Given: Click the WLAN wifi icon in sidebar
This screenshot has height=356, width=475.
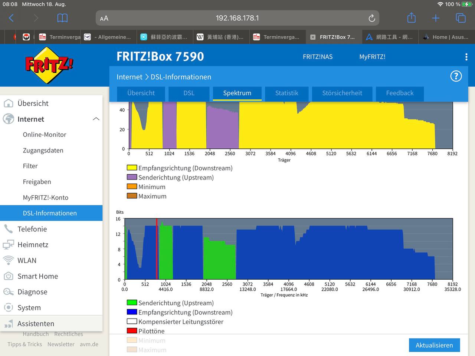Looking at the screenshot, I should click(8, 260).
